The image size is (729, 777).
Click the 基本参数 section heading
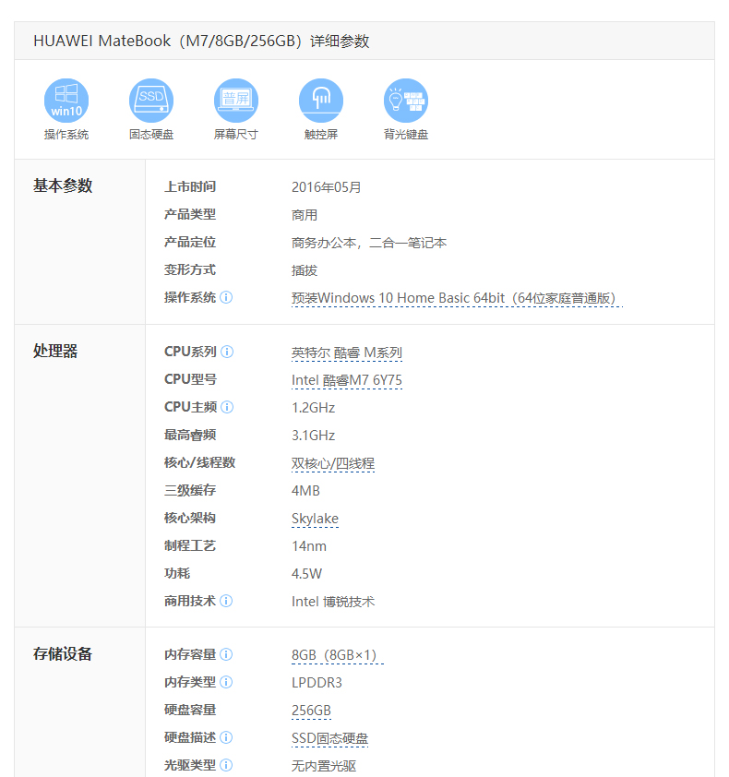(63, 185)
